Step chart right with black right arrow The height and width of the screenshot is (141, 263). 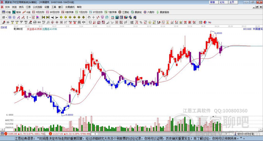click(57, 17)
